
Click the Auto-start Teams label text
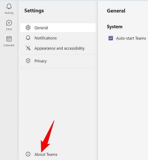tap(131, 38)
